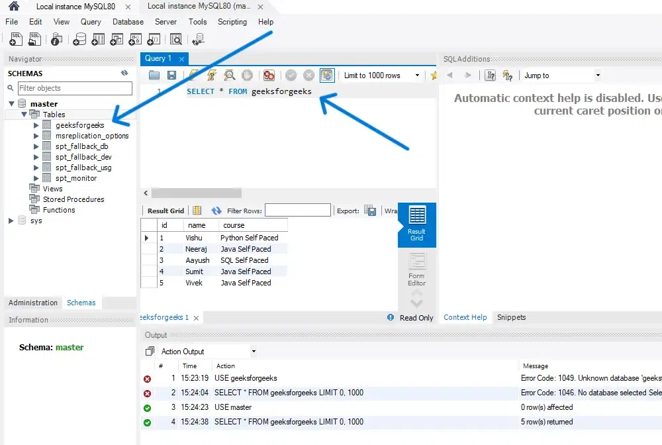
Task: Reconnect to DBMS icon
Action: pyautogui.click(x=198, y=39)
